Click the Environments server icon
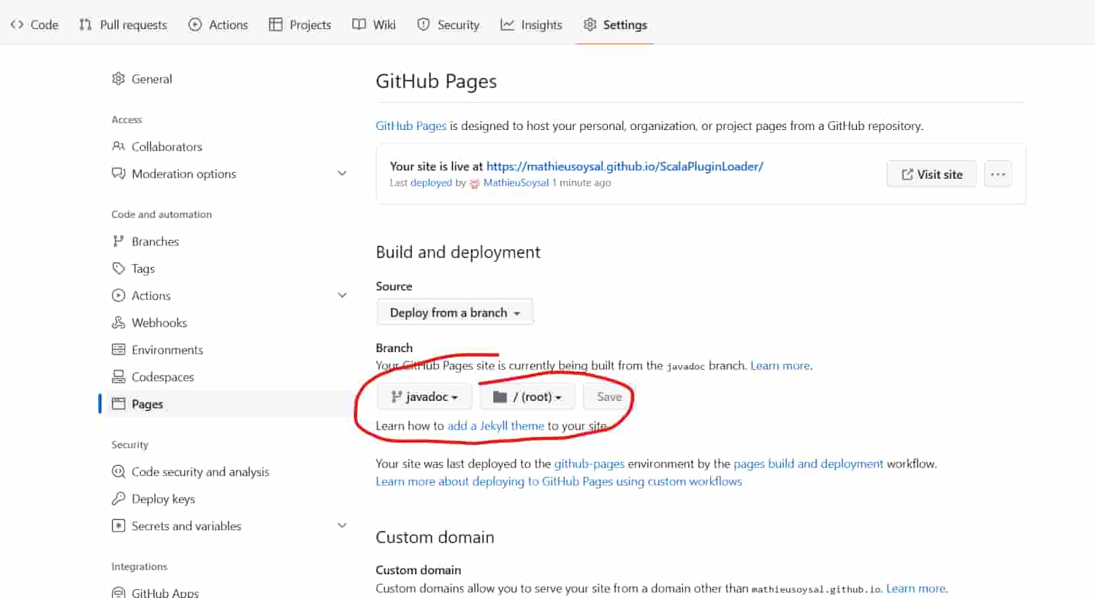Viewport: 1095px width, 598px height. coord(119,349)
